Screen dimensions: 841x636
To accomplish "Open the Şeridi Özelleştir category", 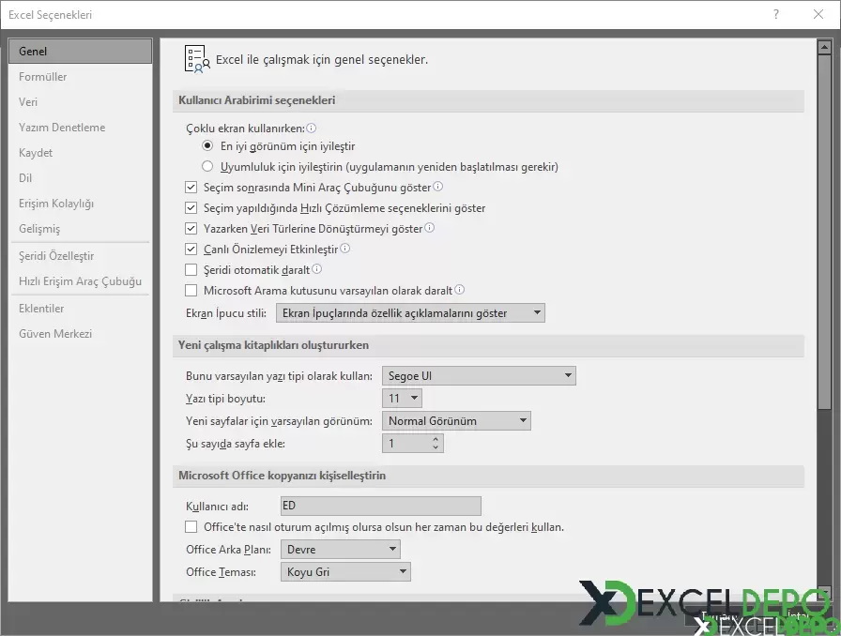I will click(x=81, y=256).
